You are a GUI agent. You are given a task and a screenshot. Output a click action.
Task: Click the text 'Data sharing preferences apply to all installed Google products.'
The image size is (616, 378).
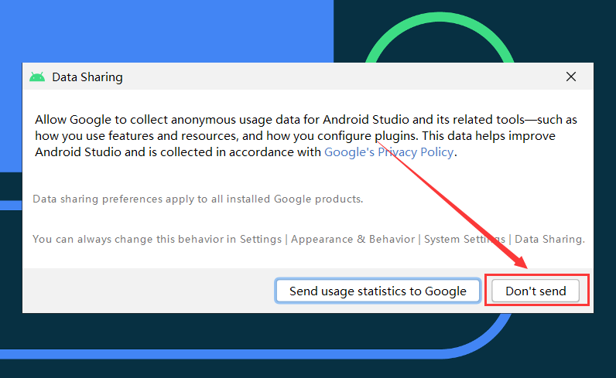[198, 199]
